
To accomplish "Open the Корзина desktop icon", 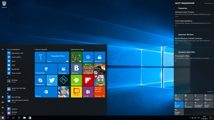I will [x=4, y=4].
